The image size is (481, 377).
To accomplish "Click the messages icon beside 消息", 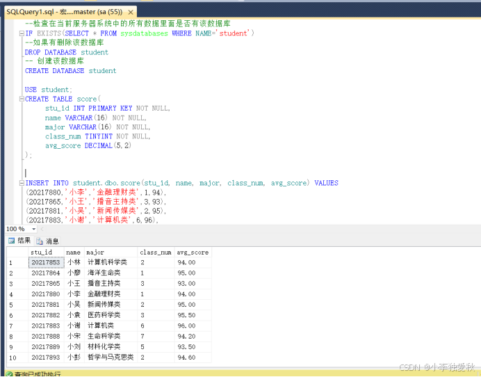I will [x=39, y=241].
